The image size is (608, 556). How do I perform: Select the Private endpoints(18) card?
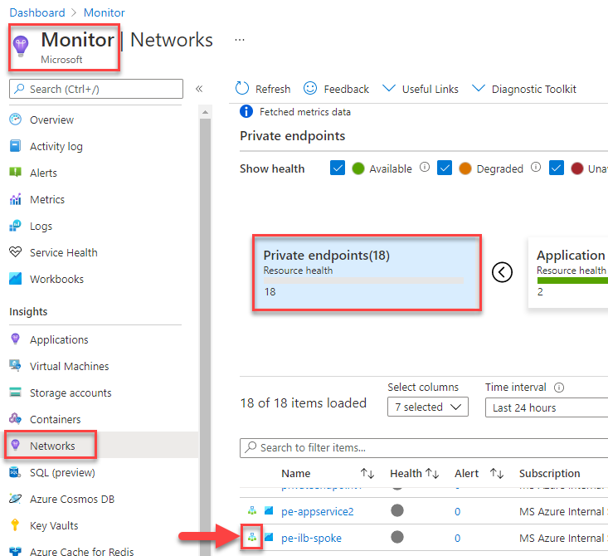click(367, 272)
